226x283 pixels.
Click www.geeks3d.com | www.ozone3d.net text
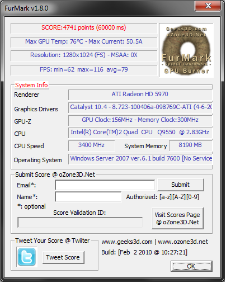click(x=155, y=242)
